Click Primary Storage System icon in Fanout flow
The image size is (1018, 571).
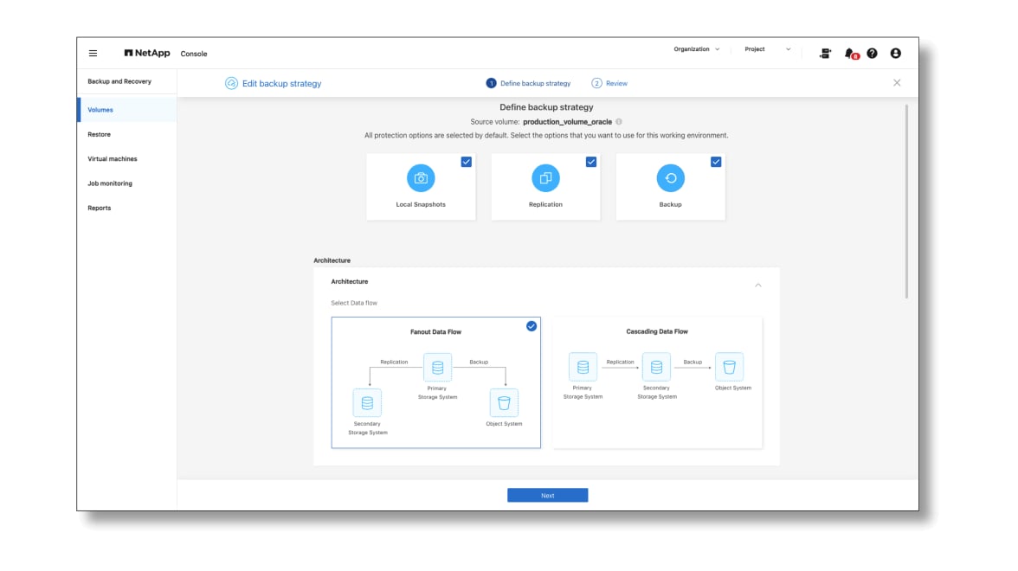[438, 367]
